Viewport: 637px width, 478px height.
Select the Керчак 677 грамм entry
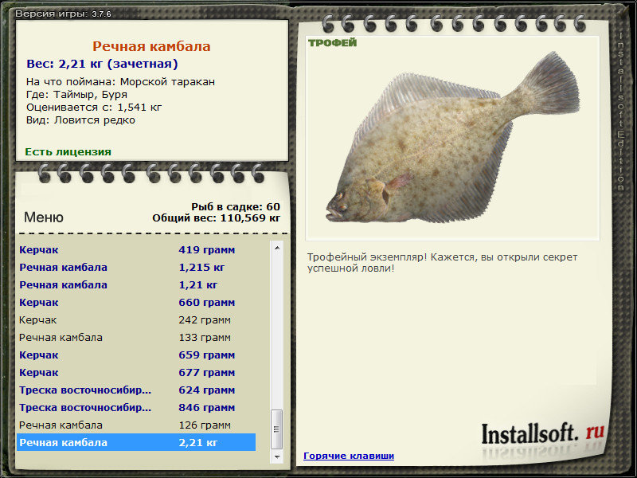[x=136, y=372]
